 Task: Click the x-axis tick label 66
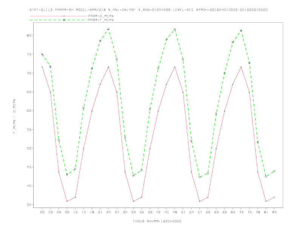225,212
